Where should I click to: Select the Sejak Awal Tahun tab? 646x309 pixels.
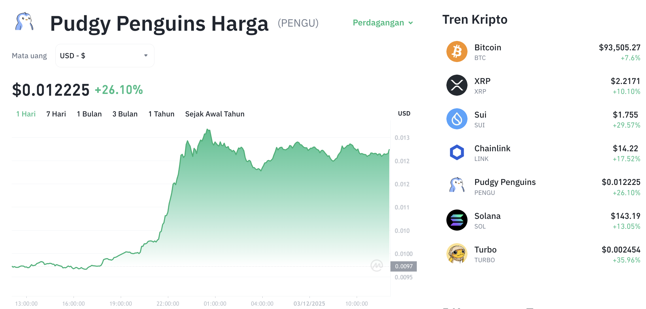[215, 114]
